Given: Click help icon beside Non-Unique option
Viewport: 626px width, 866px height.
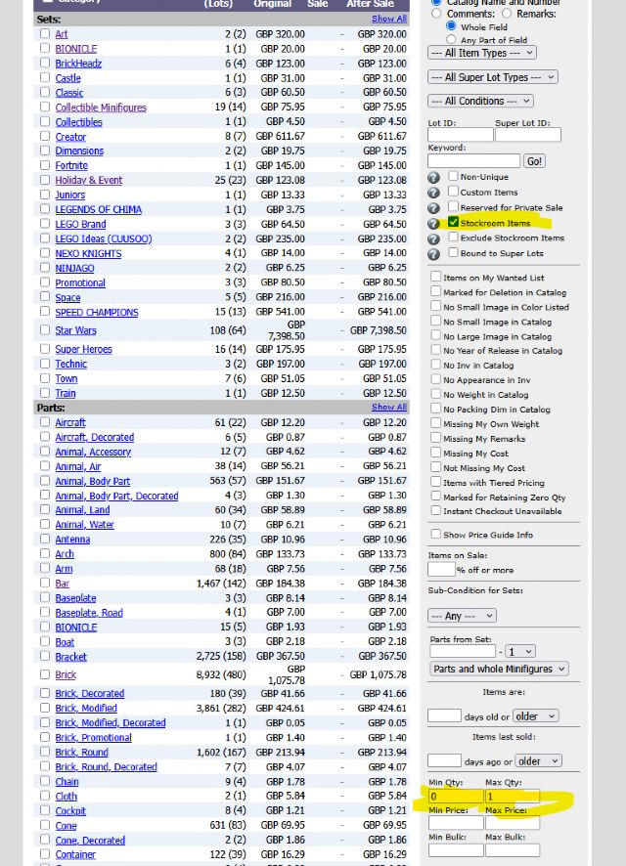Looking at the screenshot, I should [433, 178].
